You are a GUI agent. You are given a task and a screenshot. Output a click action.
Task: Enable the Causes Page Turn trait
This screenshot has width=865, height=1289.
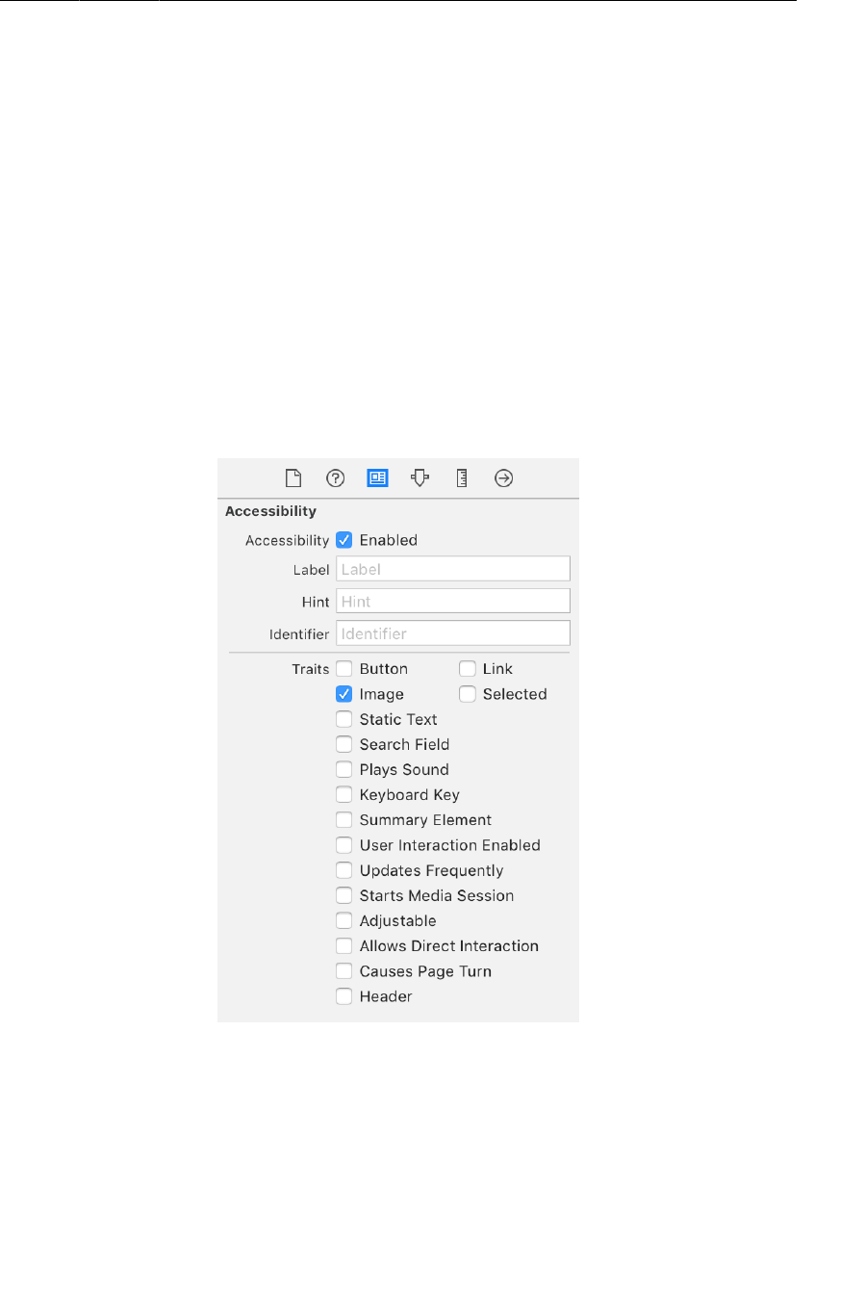coord(344,971)
